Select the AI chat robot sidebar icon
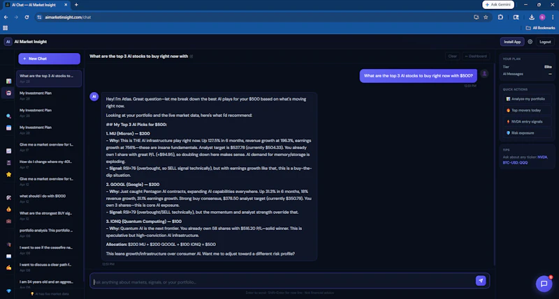Screen dimensions: 559x299 (x=8, y=93)
